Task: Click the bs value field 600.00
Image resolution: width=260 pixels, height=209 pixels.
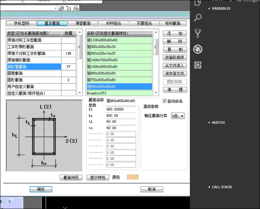Action: point(121,116)
